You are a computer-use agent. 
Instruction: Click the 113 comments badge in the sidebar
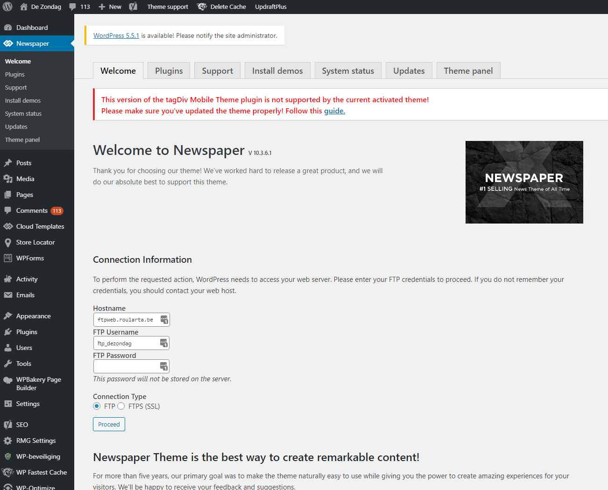point(57,211)
